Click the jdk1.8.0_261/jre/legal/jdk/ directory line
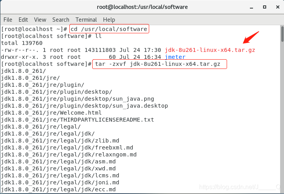Image resolution: width=284 pixels, height=194 pixels. pyautogui.click(x=48, y=134)
